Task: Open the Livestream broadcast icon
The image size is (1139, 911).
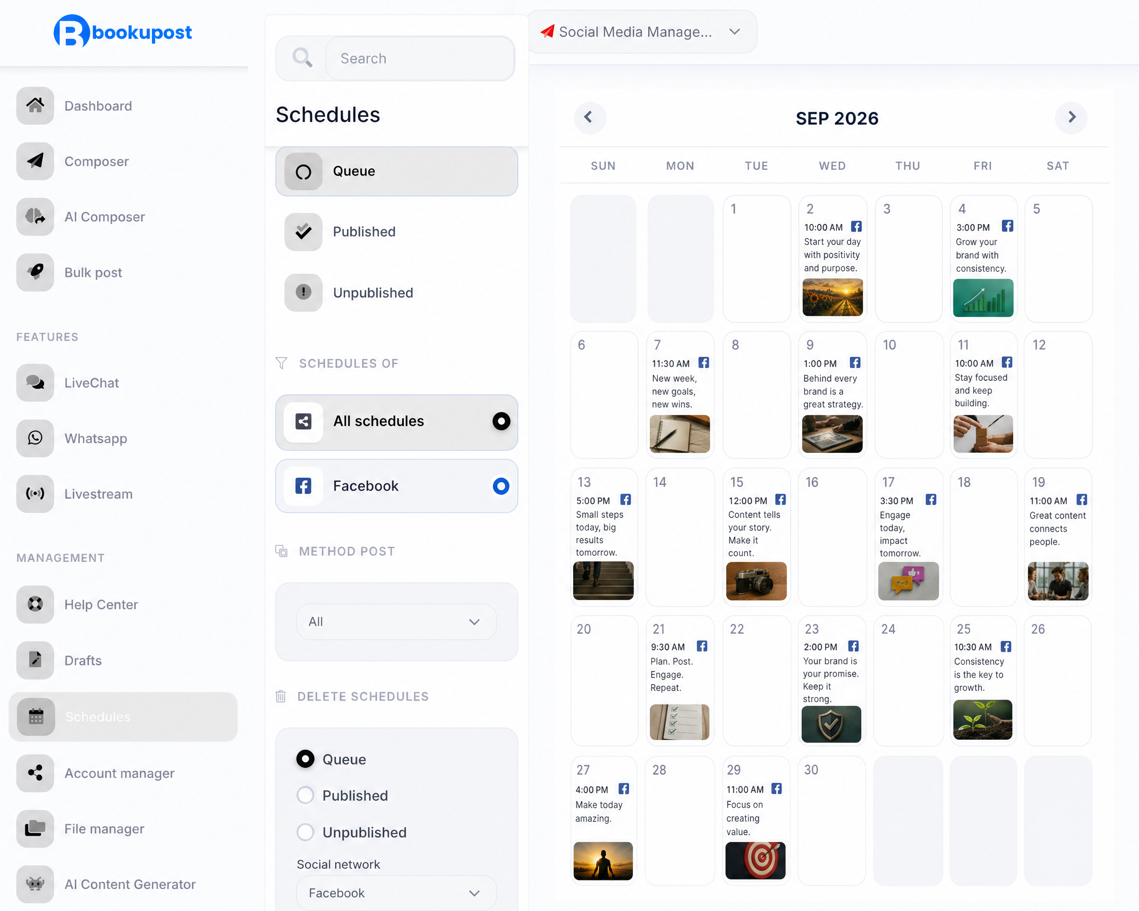Action: pyautogui.click(x=35, y=493)
